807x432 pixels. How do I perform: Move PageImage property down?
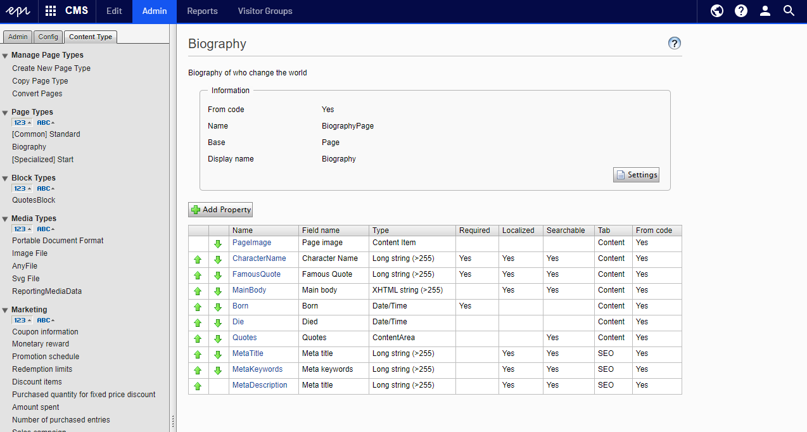coord(218,244)
